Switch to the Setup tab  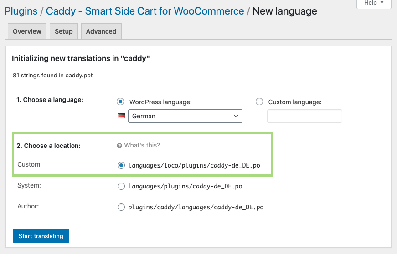click(x=63, y=31)
